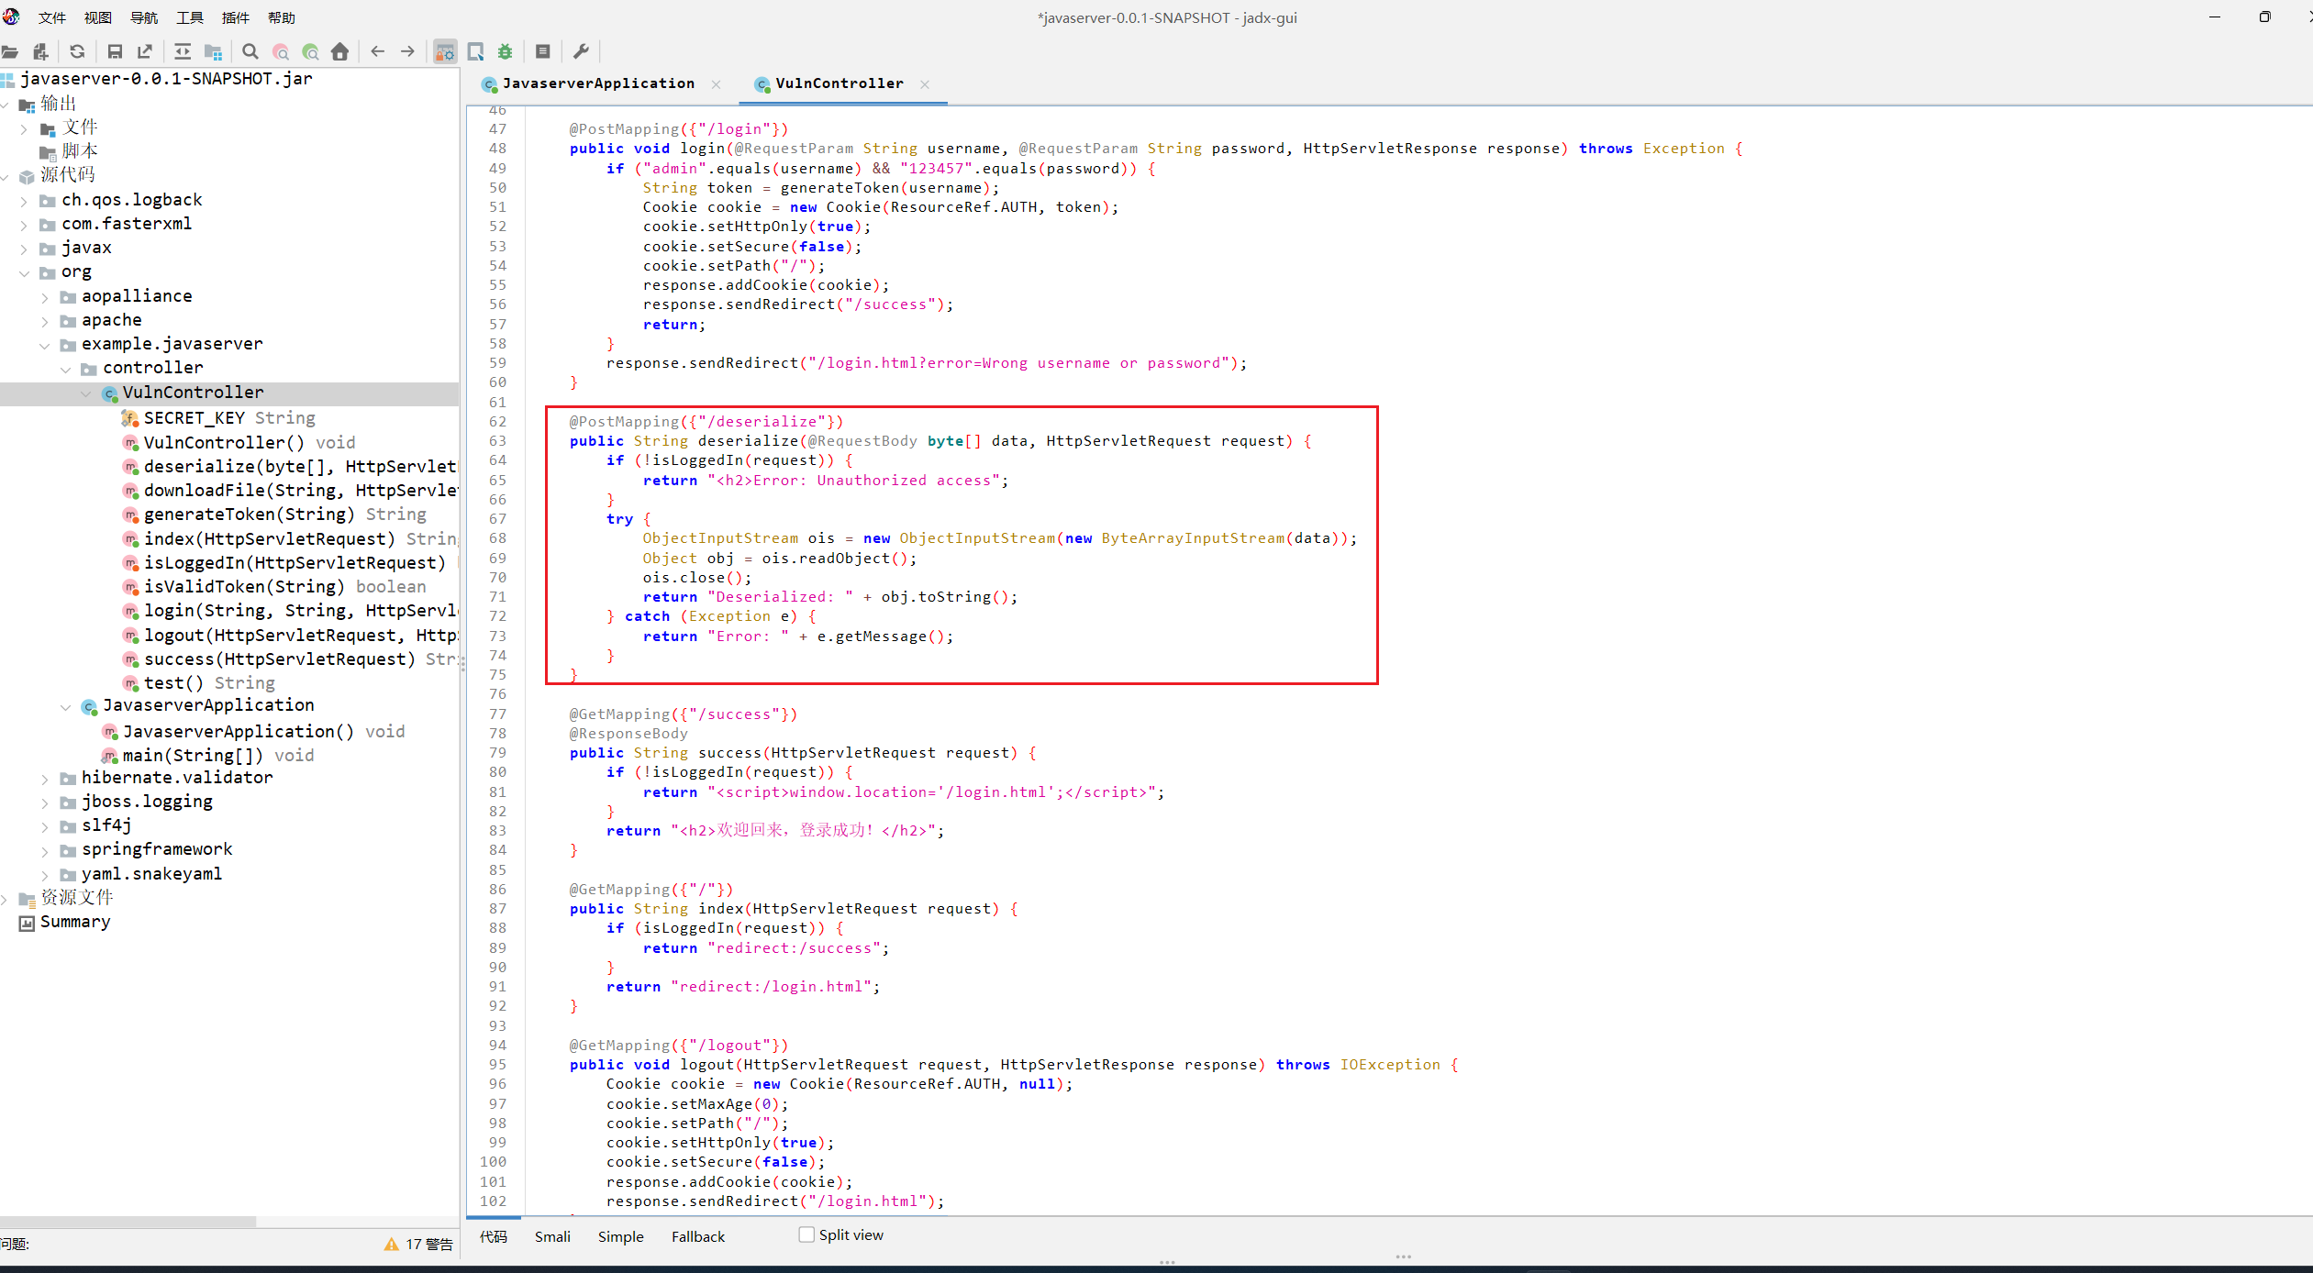This screenshot has height=1273, width=2313.
Task: Switch to the JavaserverApplication editor tab
Action: point(598,83)
